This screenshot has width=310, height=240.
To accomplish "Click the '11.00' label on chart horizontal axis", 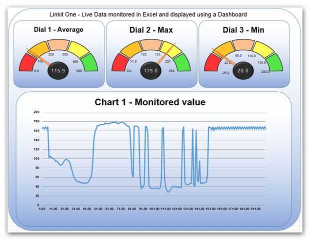I will coord(53,209).
